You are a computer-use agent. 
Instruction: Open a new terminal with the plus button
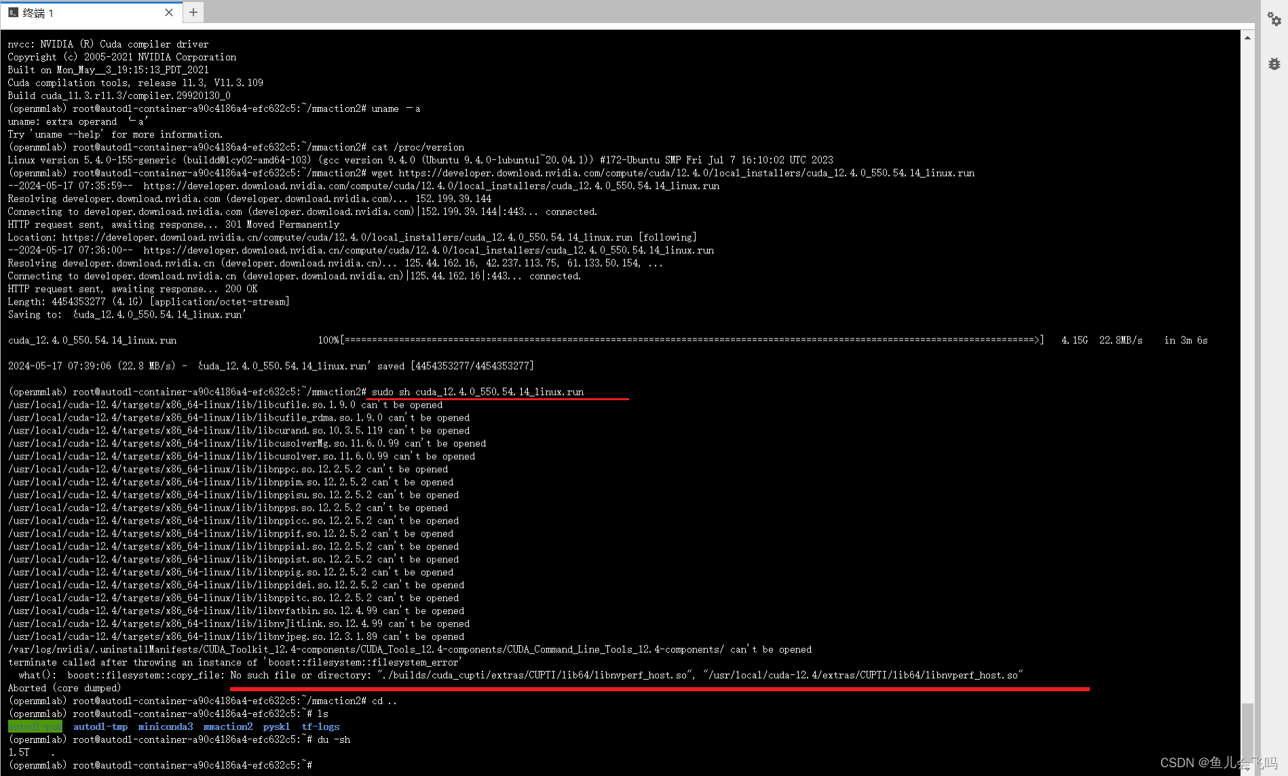tap(193, 12)
